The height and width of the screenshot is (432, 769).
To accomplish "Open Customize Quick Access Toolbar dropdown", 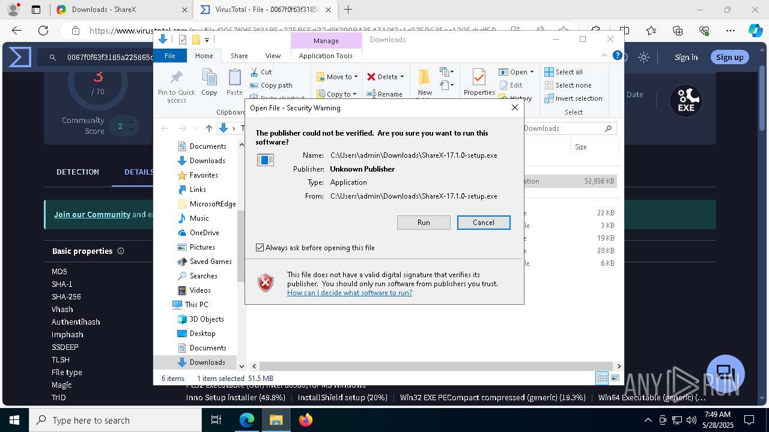I will click(207, 40).
